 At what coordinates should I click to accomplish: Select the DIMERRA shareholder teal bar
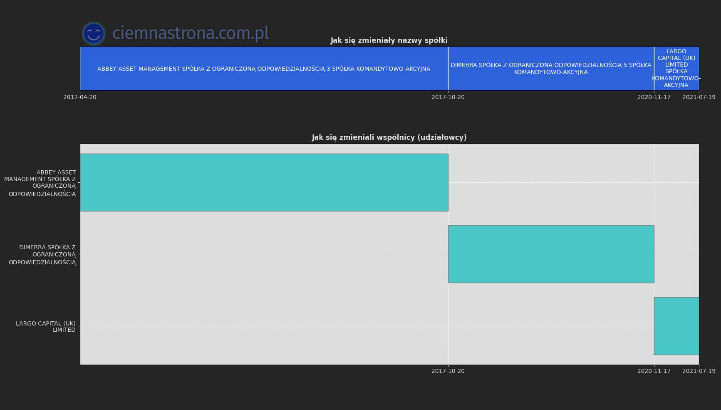click(551, 254)
